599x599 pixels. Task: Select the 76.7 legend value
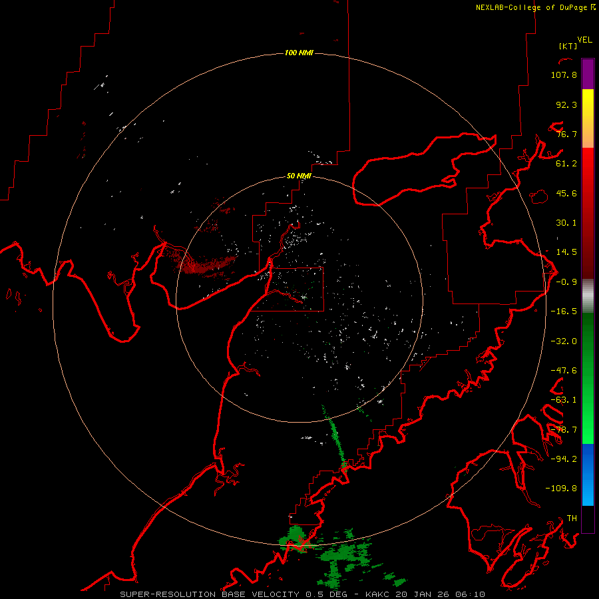[x=566, y=134]
